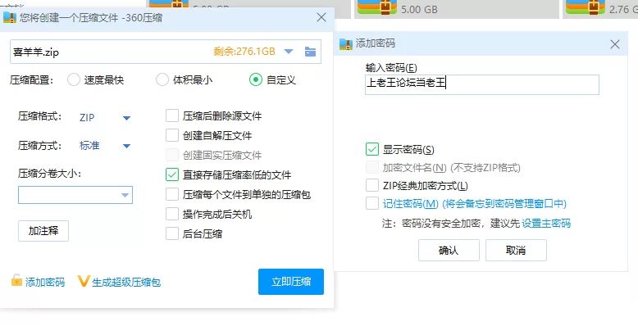
Task: Click the 2.76 G archive icon in the background window
Action: point(585,7)
